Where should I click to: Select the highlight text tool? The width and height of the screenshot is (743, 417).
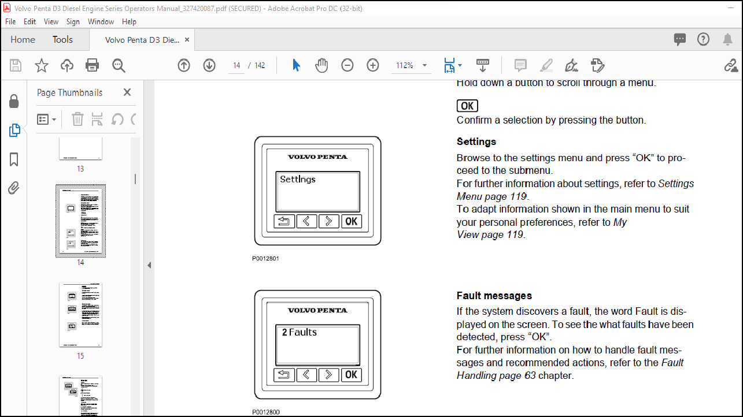click(546, 65)
